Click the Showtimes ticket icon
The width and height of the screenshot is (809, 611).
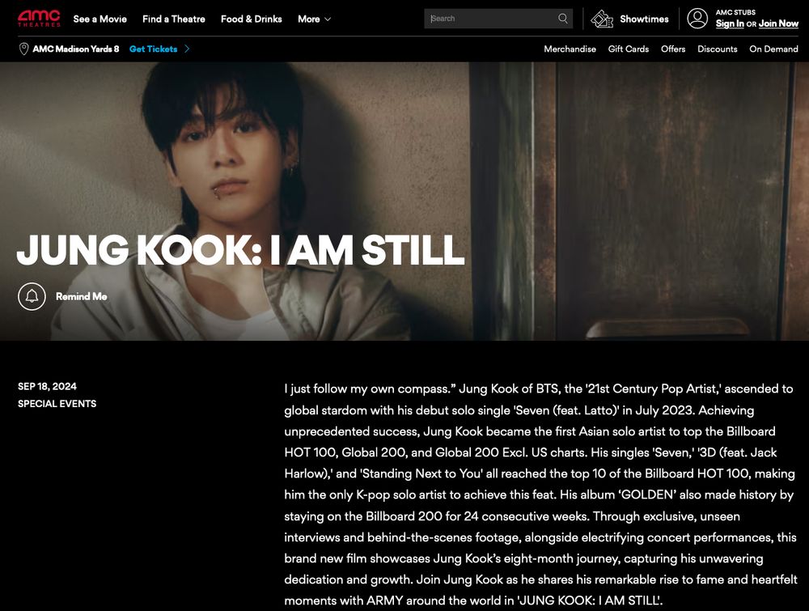point(602,19)
